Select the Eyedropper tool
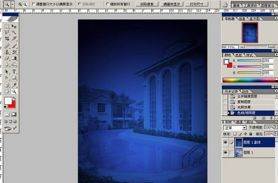The height and width of the screenshot is (183, 278). [14, 85]
